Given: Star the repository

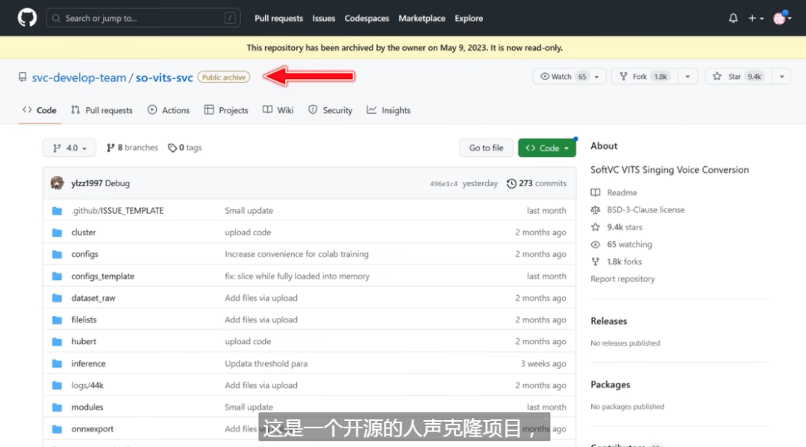Looking at the screenshot, I should [737, 77].
